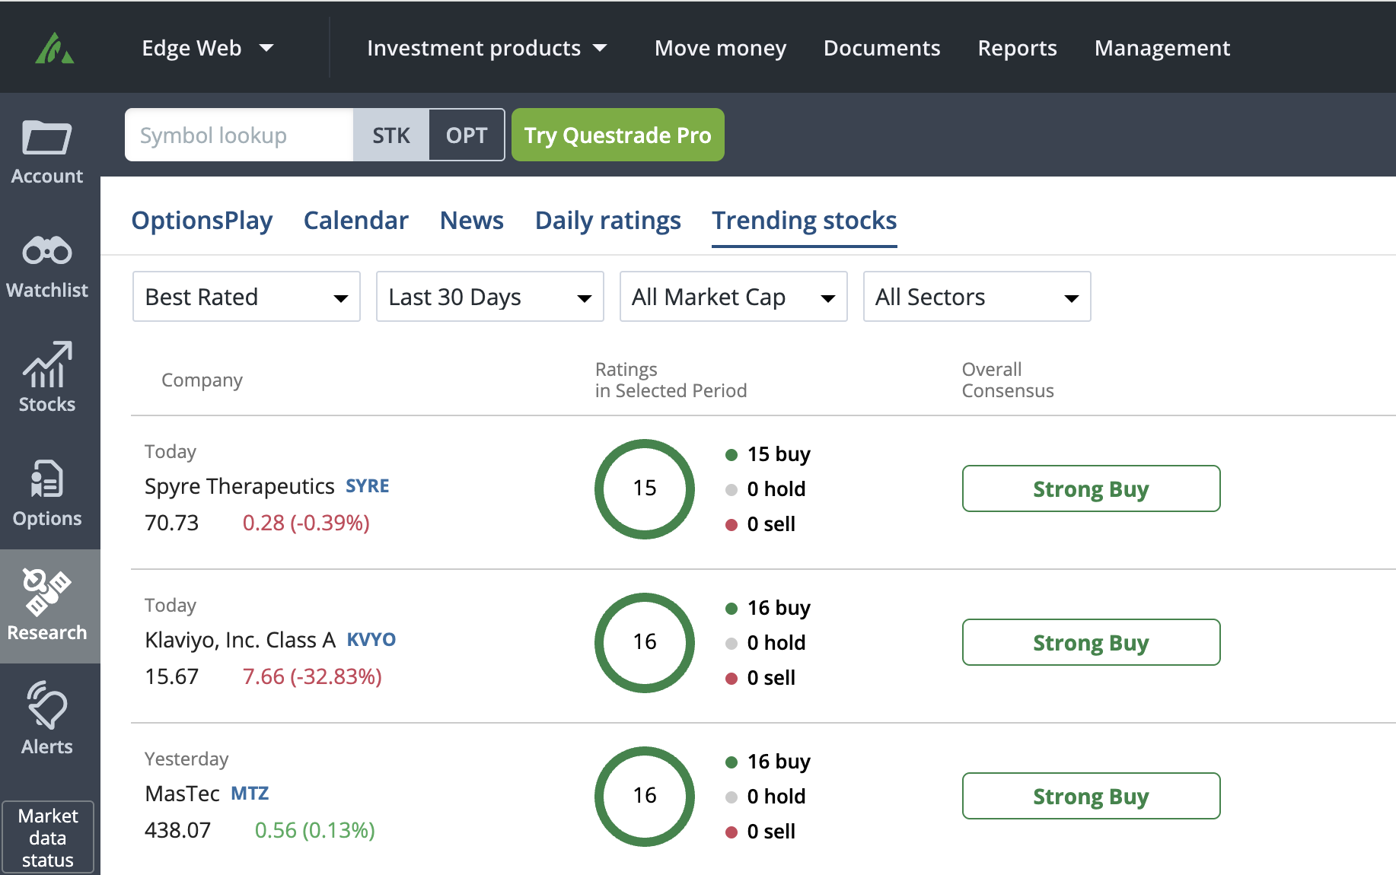Open Best Rated dropdown
This screenshot has height=875, width=1396.
(246, 296)
